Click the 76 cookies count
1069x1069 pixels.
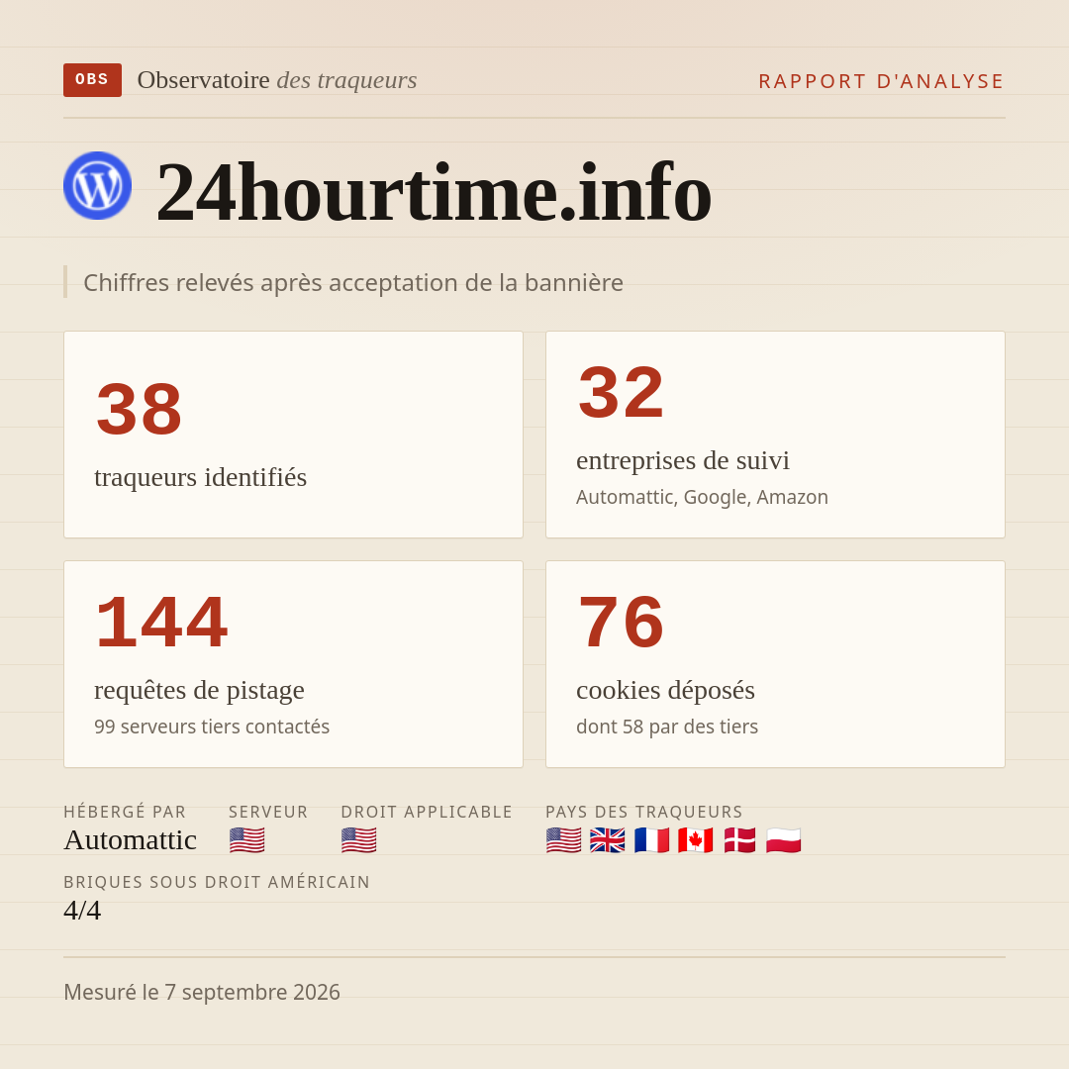tap(621, 622)
